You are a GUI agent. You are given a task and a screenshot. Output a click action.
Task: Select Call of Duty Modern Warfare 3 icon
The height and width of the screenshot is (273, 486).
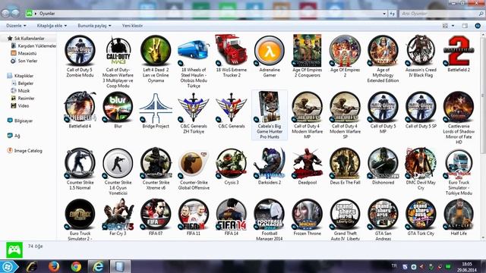pos(118,51)
